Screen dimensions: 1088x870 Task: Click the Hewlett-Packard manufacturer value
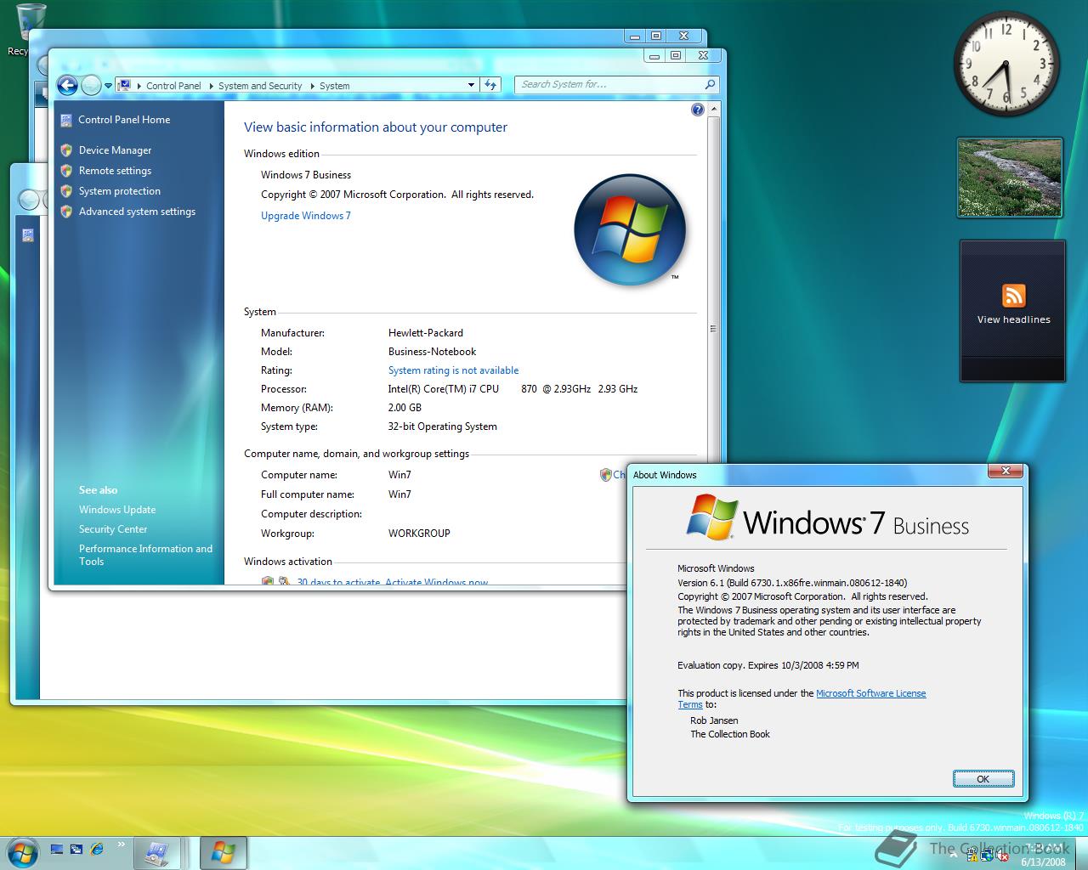425,333
